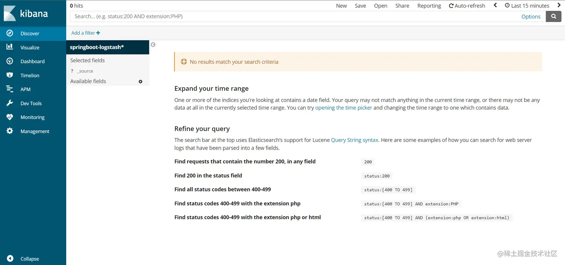Collapse the left navigation menu
Screen dimensions: 565x265
10,259
